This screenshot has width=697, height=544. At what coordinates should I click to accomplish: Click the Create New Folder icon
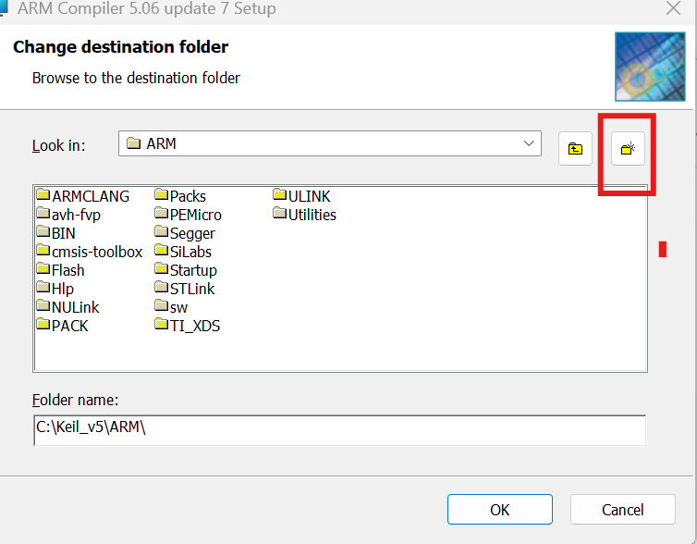[628, 149]
